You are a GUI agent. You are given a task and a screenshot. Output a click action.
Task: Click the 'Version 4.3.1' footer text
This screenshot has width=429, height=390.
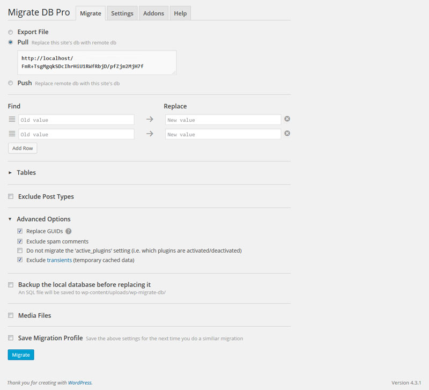point(406,382)
